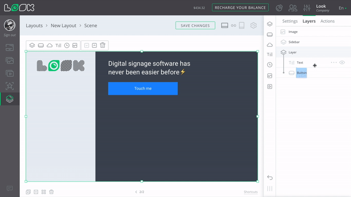The image size is (351, 197).
Task: Click the clock widget icon in canvas toolbar
Action: tap(67, 46)
